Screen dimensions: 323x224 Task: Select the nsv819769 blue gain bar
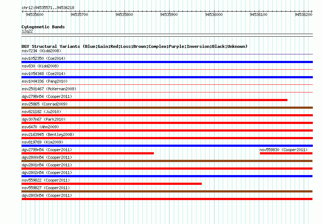tap(167, 146)
